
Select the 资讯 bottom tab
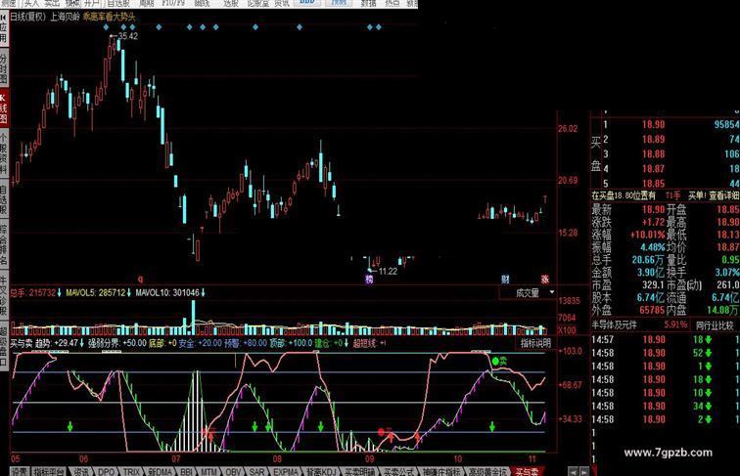(81, 471)
